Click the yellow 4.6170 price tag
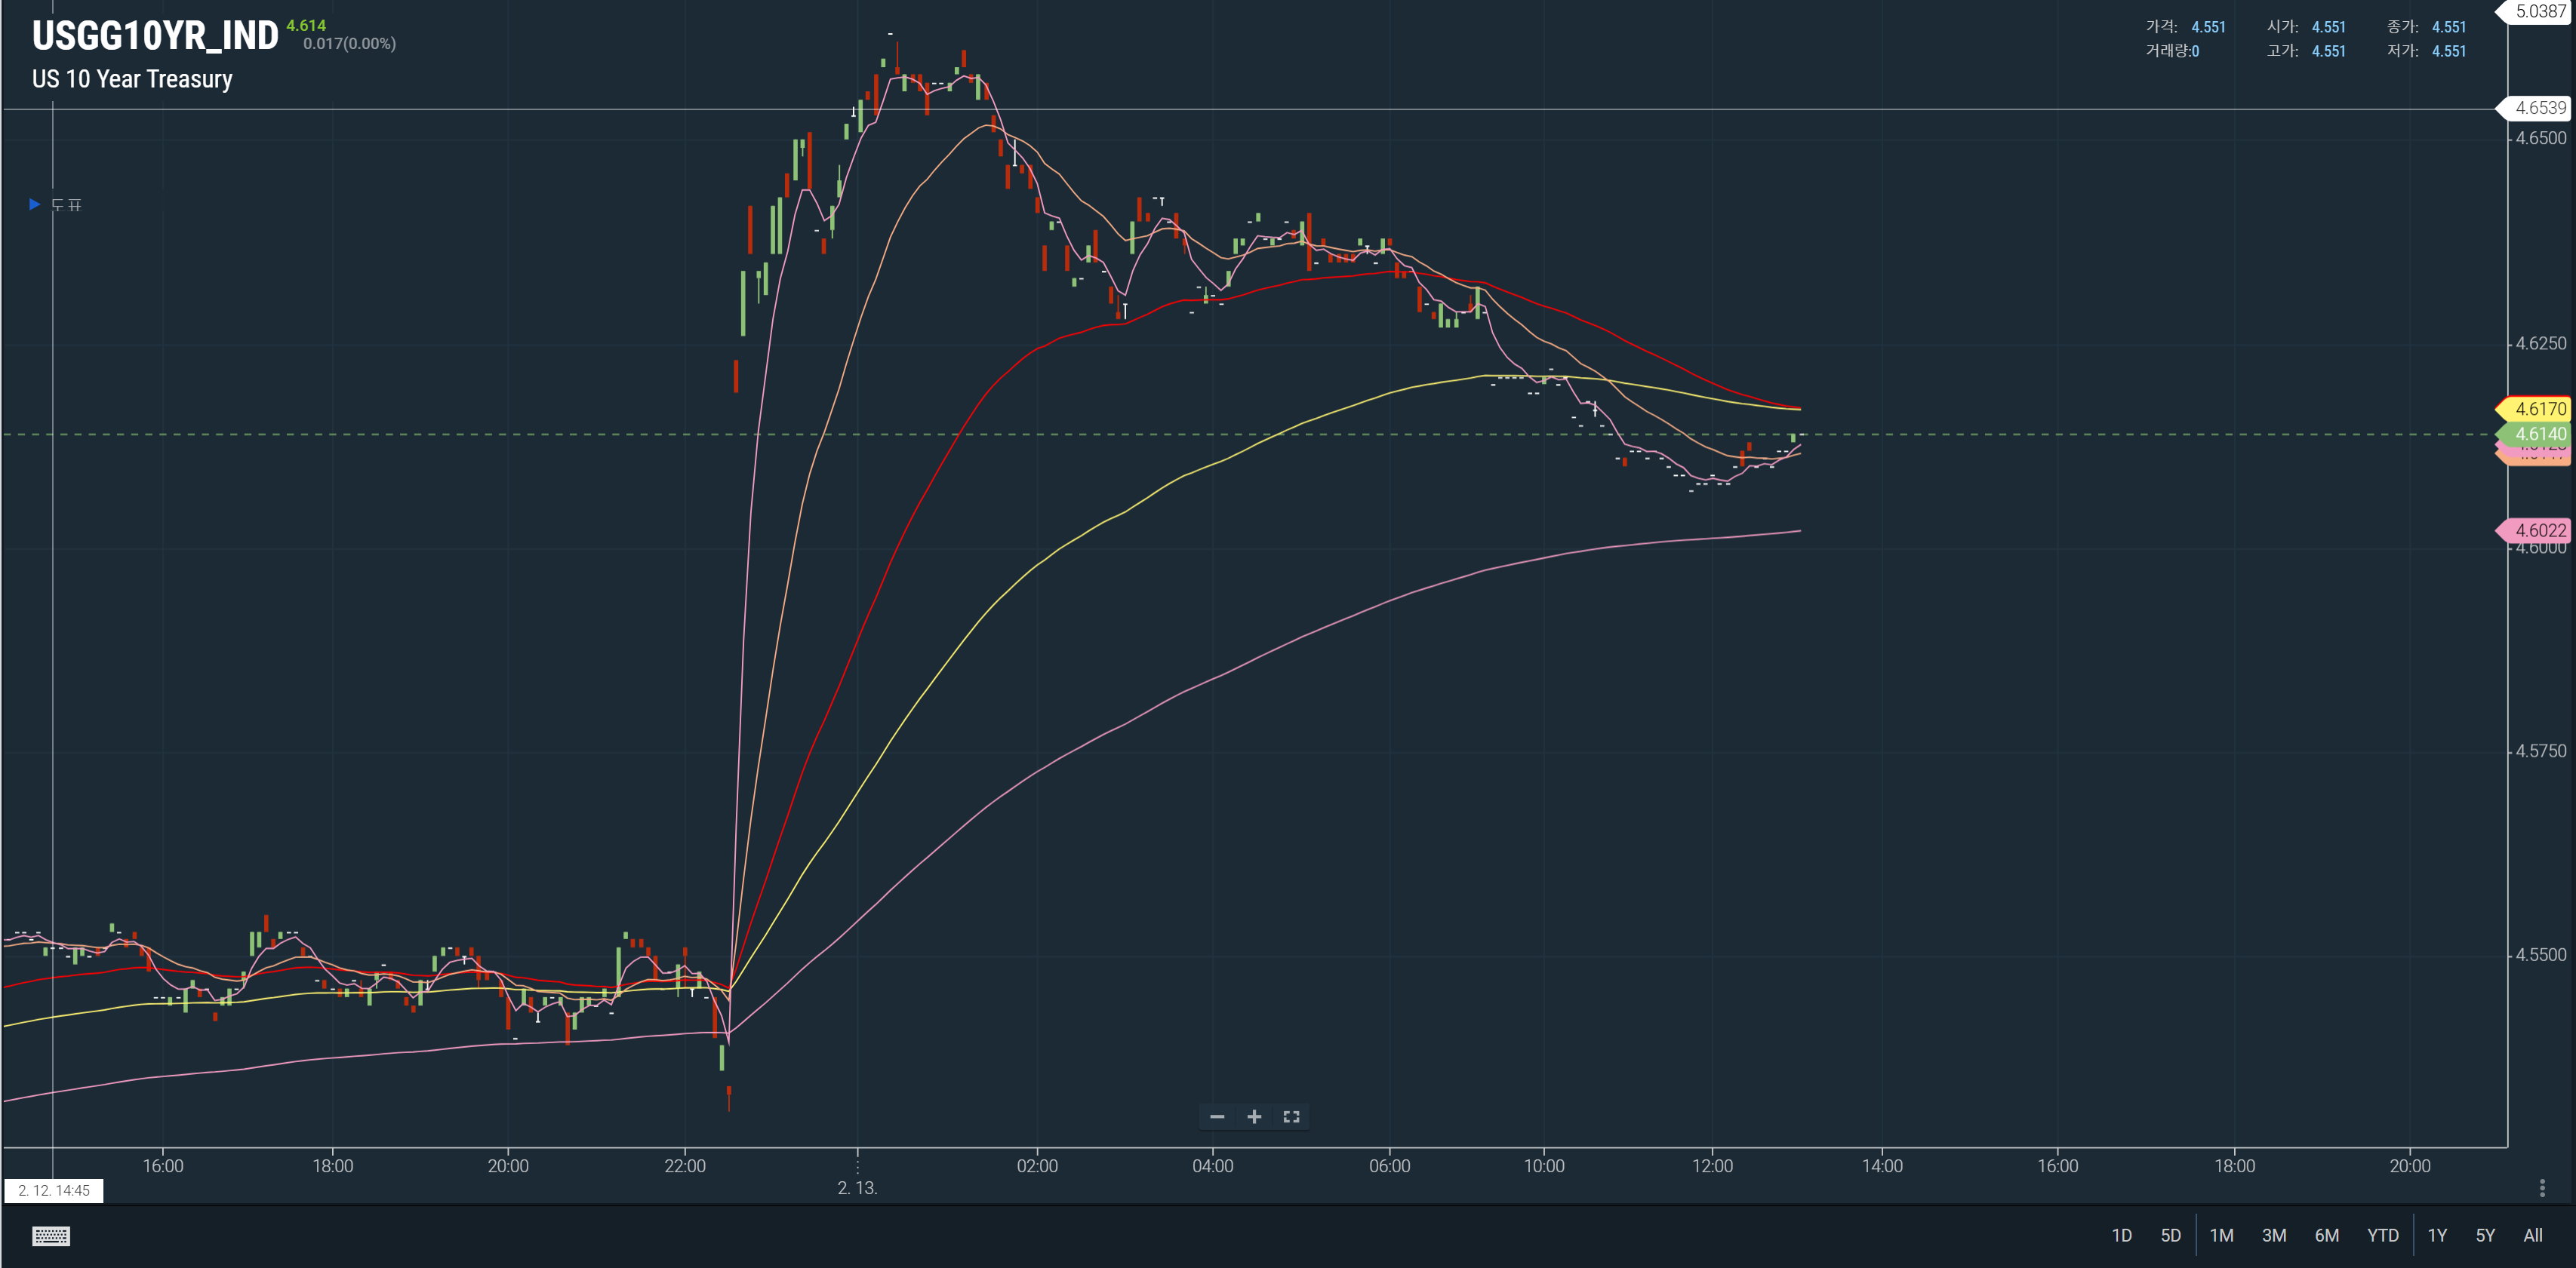Viewport: 2576px width, 1268px height. tap(2534, 409)
